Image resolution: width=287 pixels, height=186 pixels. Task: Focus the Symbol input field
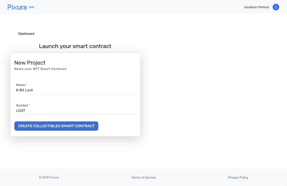click(77, 111)
